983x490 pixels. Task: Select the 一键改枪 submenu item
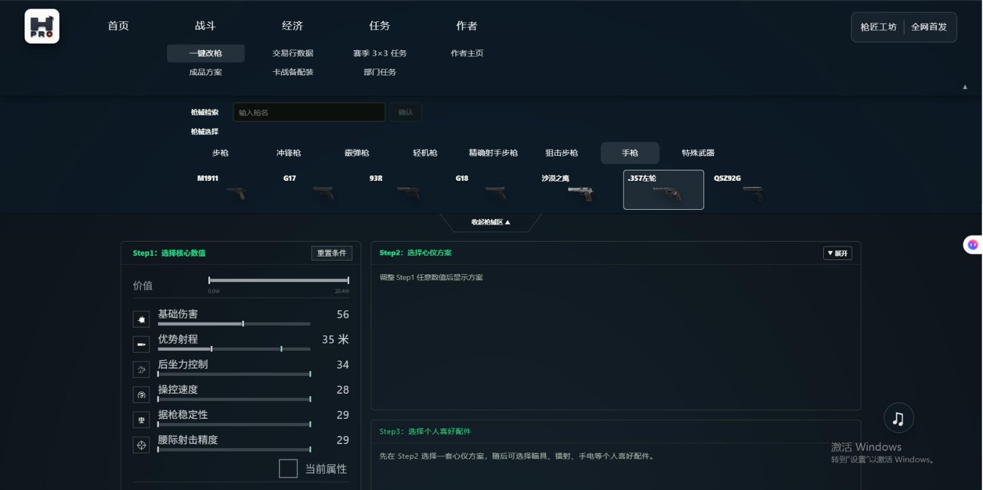[206, 53]
